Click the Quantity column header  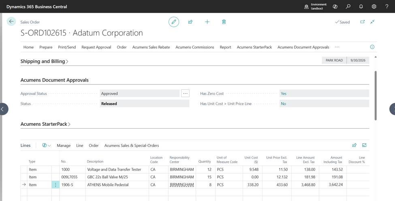point(205,161)
